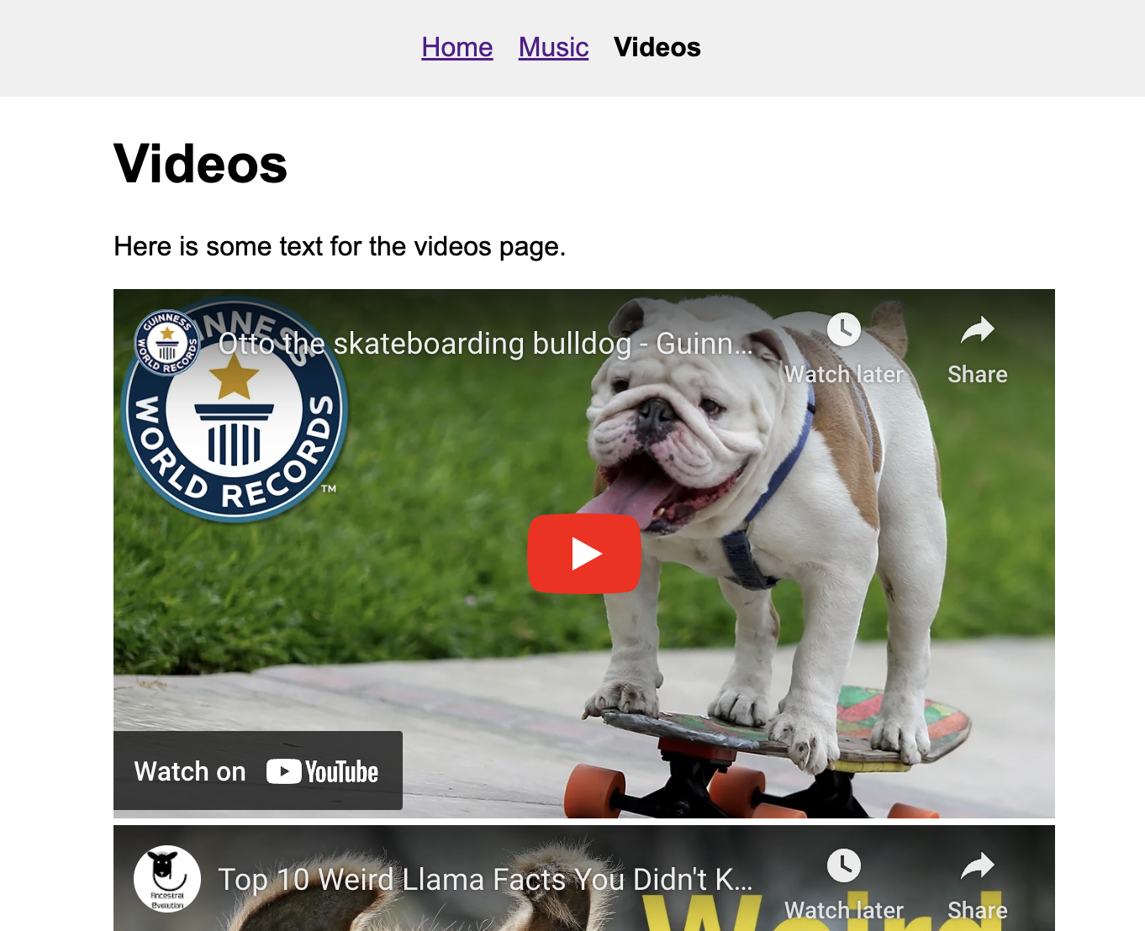Viewport: 1145px width, 931px height.
Task: Click the 'Share' text label on llama video
Action: [977, 911]
